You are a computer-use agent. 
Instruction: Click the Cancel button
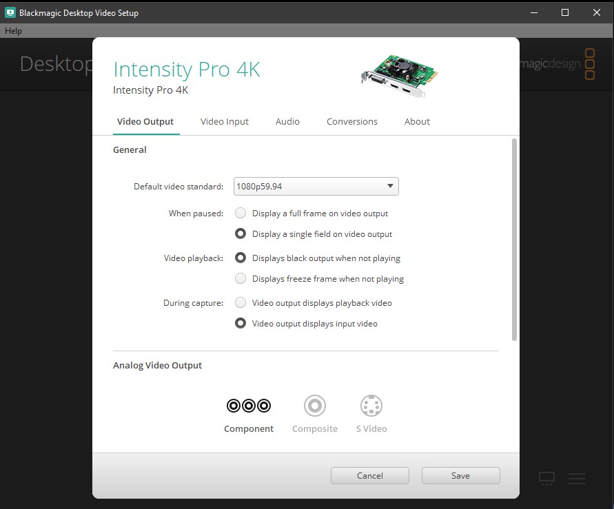[x=370, y=476]
